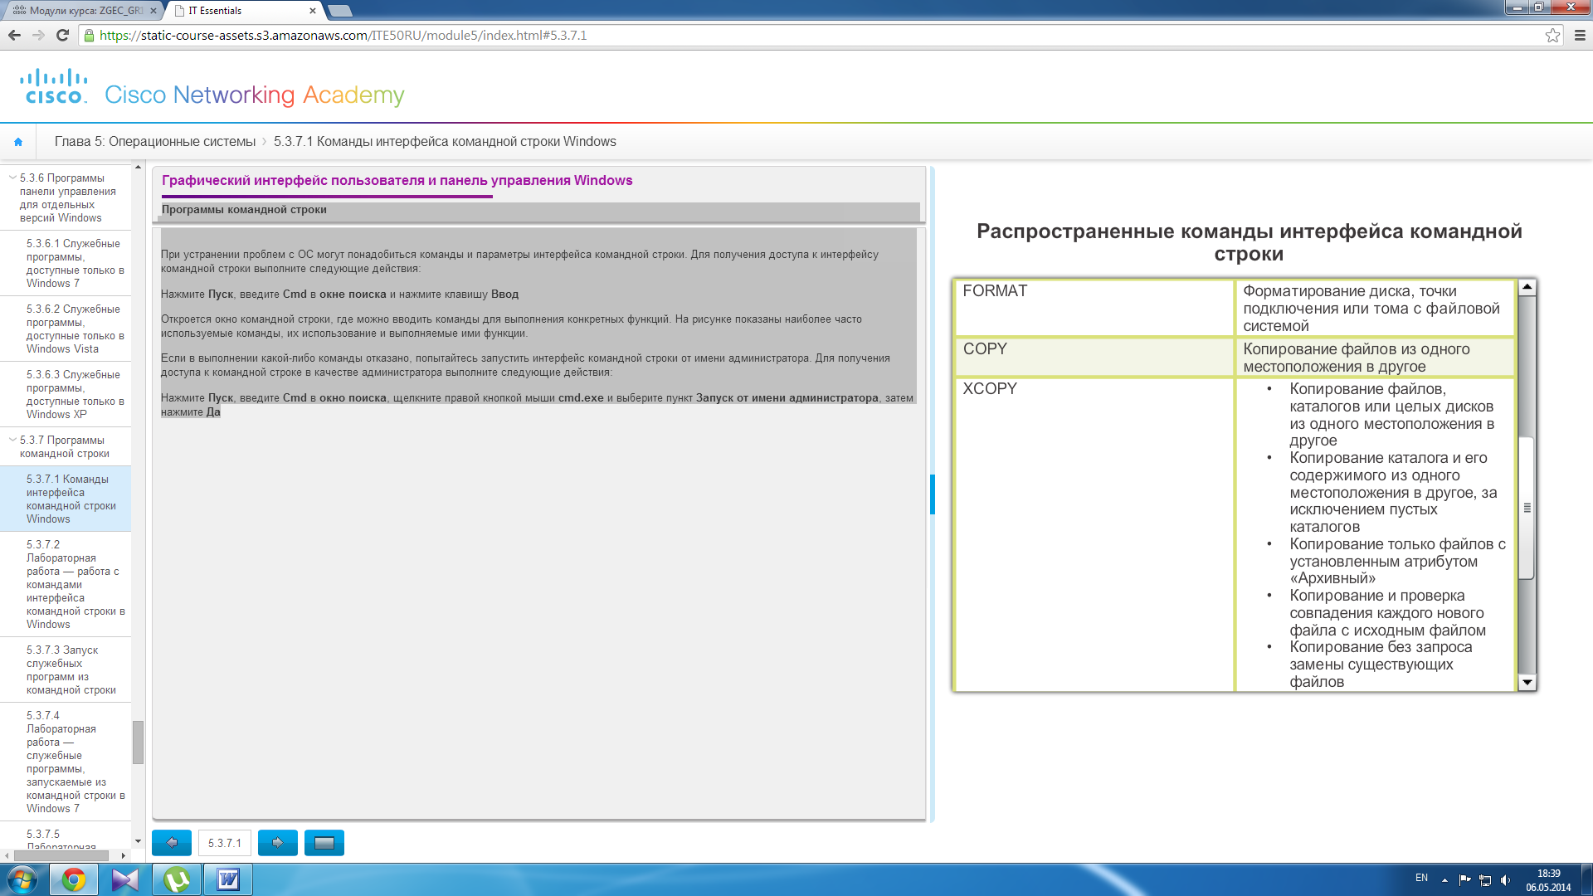The image size is (1593, 896).
Task: Click the sidebar scroll down arrow
Action: coord(138,841)
